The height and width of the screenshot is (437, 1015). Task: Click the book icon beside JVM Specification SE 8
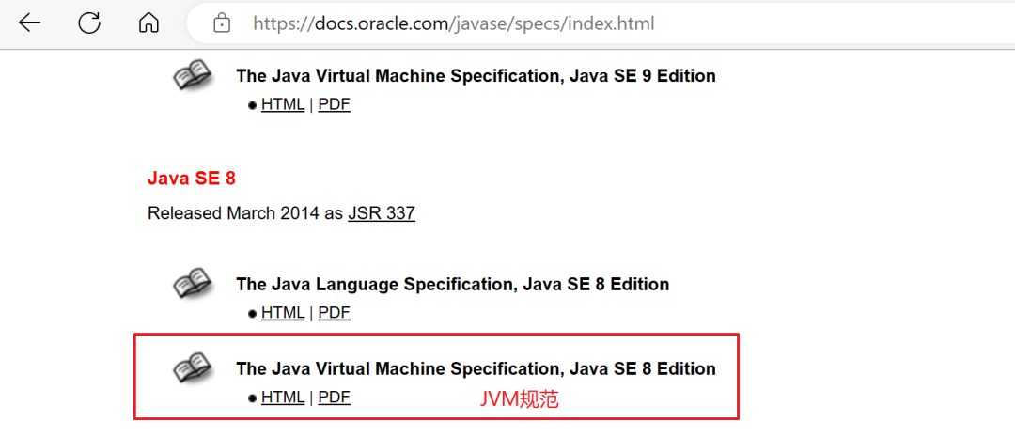point(193,368)
